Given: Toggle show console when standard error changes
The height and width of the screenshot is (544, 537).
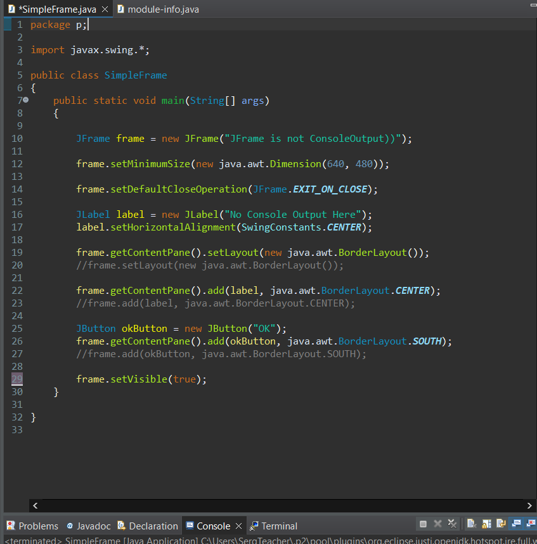Looking at the screenshot, I should [x=531, y=524].
